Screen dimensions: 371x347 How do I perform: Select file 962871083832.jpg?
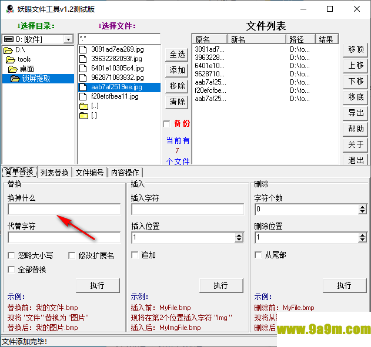[x=118, y=78]
